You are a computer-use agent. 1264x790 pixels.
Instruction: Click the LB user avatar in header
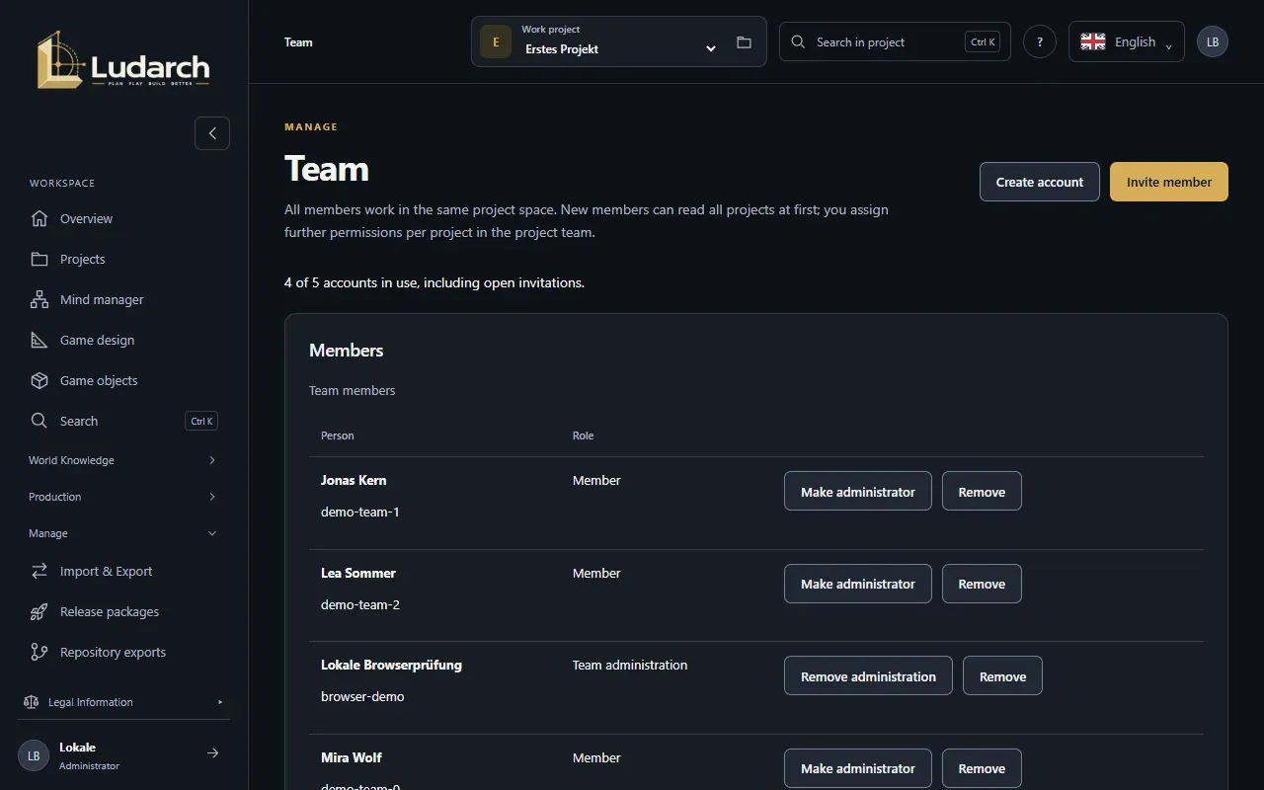pos(1213,41)
